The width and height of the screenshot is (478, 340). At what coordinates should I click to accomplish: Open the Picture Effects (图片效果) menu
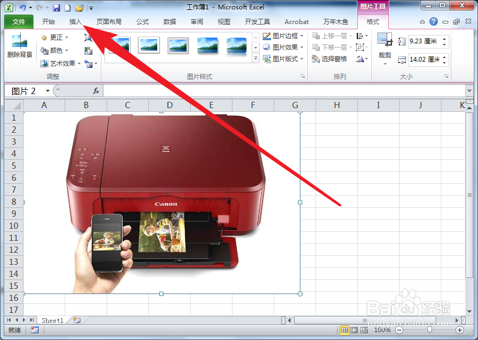click(283, 47)
